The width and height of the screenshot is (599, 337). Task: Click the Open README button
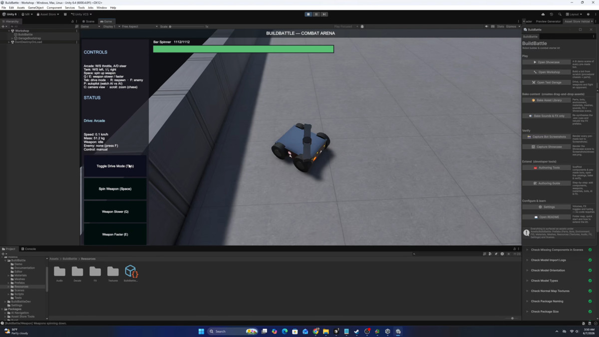tap(547, 217)
